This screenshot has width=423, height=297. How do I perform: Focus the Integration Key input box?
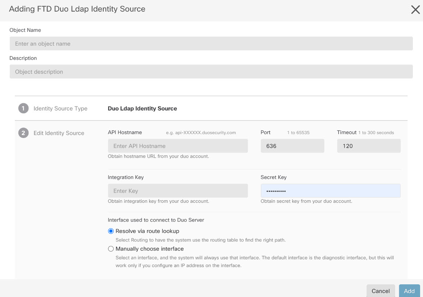pos(178,191)
